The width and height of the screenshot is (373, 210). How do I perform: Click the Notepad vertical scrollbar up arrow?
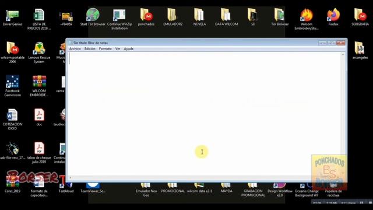pos(343,54)
